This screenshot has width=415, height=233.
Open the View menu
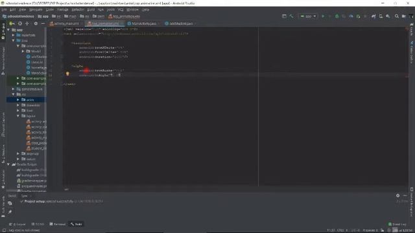[22, 10]
